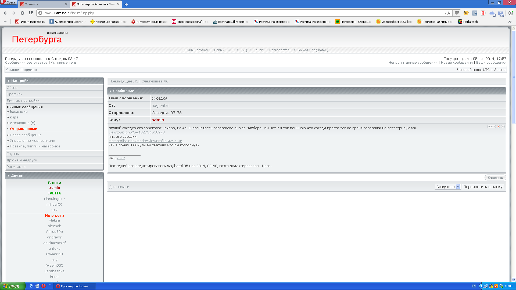
Task: Open the viewtopic.php link in the message
Action: [x=137, y=132]
